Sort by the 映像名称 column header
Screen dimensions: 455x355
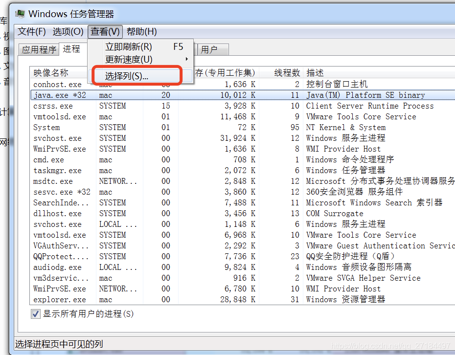point(59,72)
